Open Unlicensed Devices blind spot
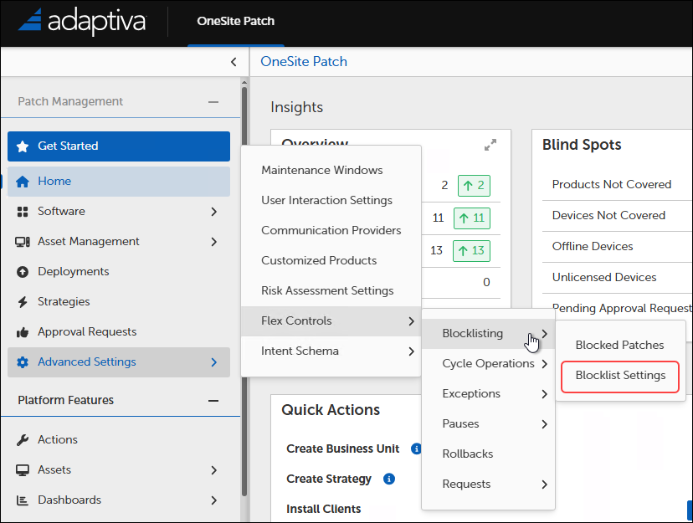Viewport: 693px width, 523px height. 604,278
